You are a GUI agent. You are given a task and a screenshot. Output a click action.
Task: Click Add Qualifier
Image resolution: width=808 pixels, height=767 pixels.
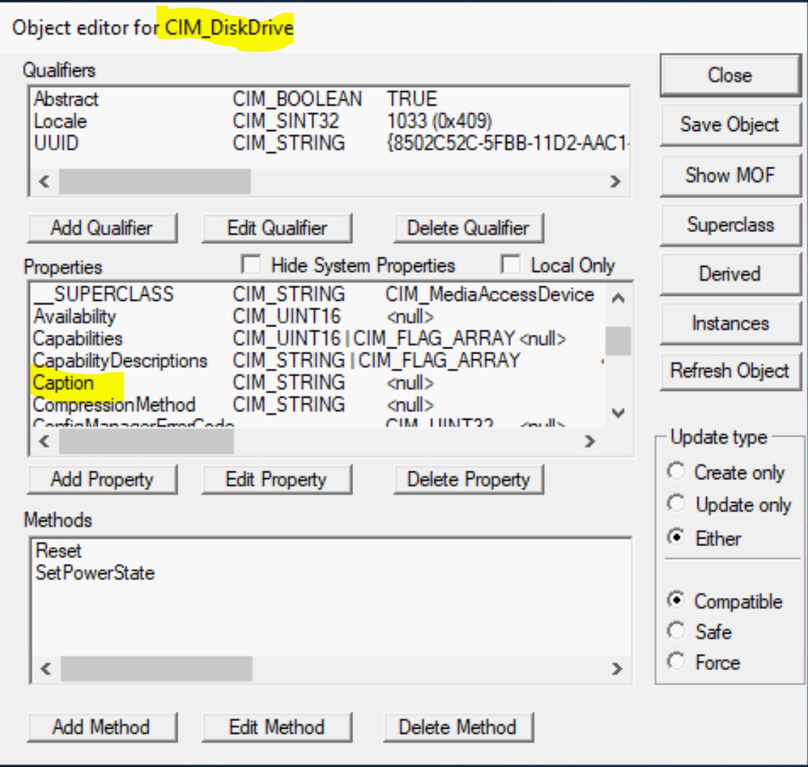tap(102, 228)
